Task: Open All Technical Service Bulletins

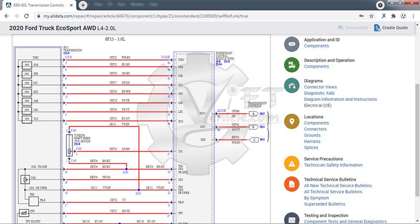Action: 333,191
